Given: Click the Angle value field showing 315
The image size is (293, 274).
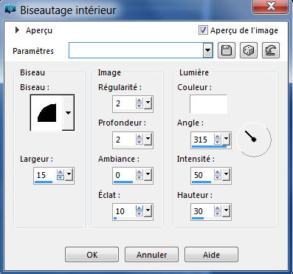Looking at the screenshot, I should pyautogui.click(x=203, y=140).
